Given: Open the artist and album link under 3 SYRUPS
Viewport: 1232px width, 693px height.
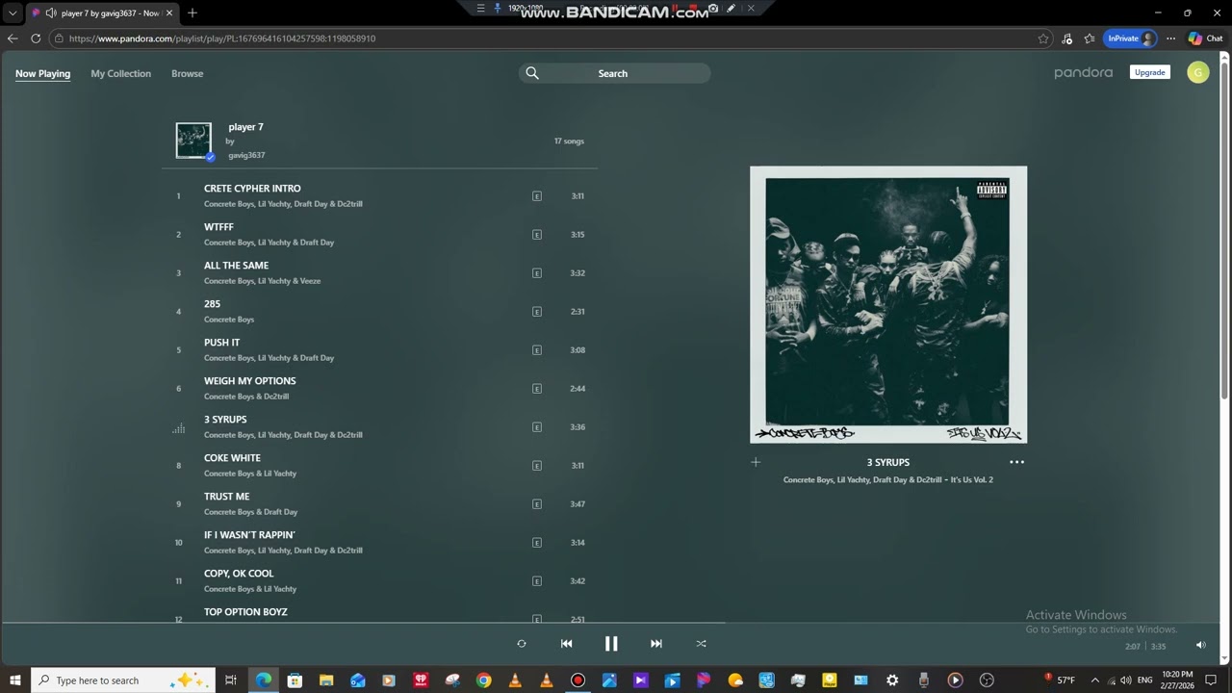Looking at the screenshot, I should click(888, 479).
